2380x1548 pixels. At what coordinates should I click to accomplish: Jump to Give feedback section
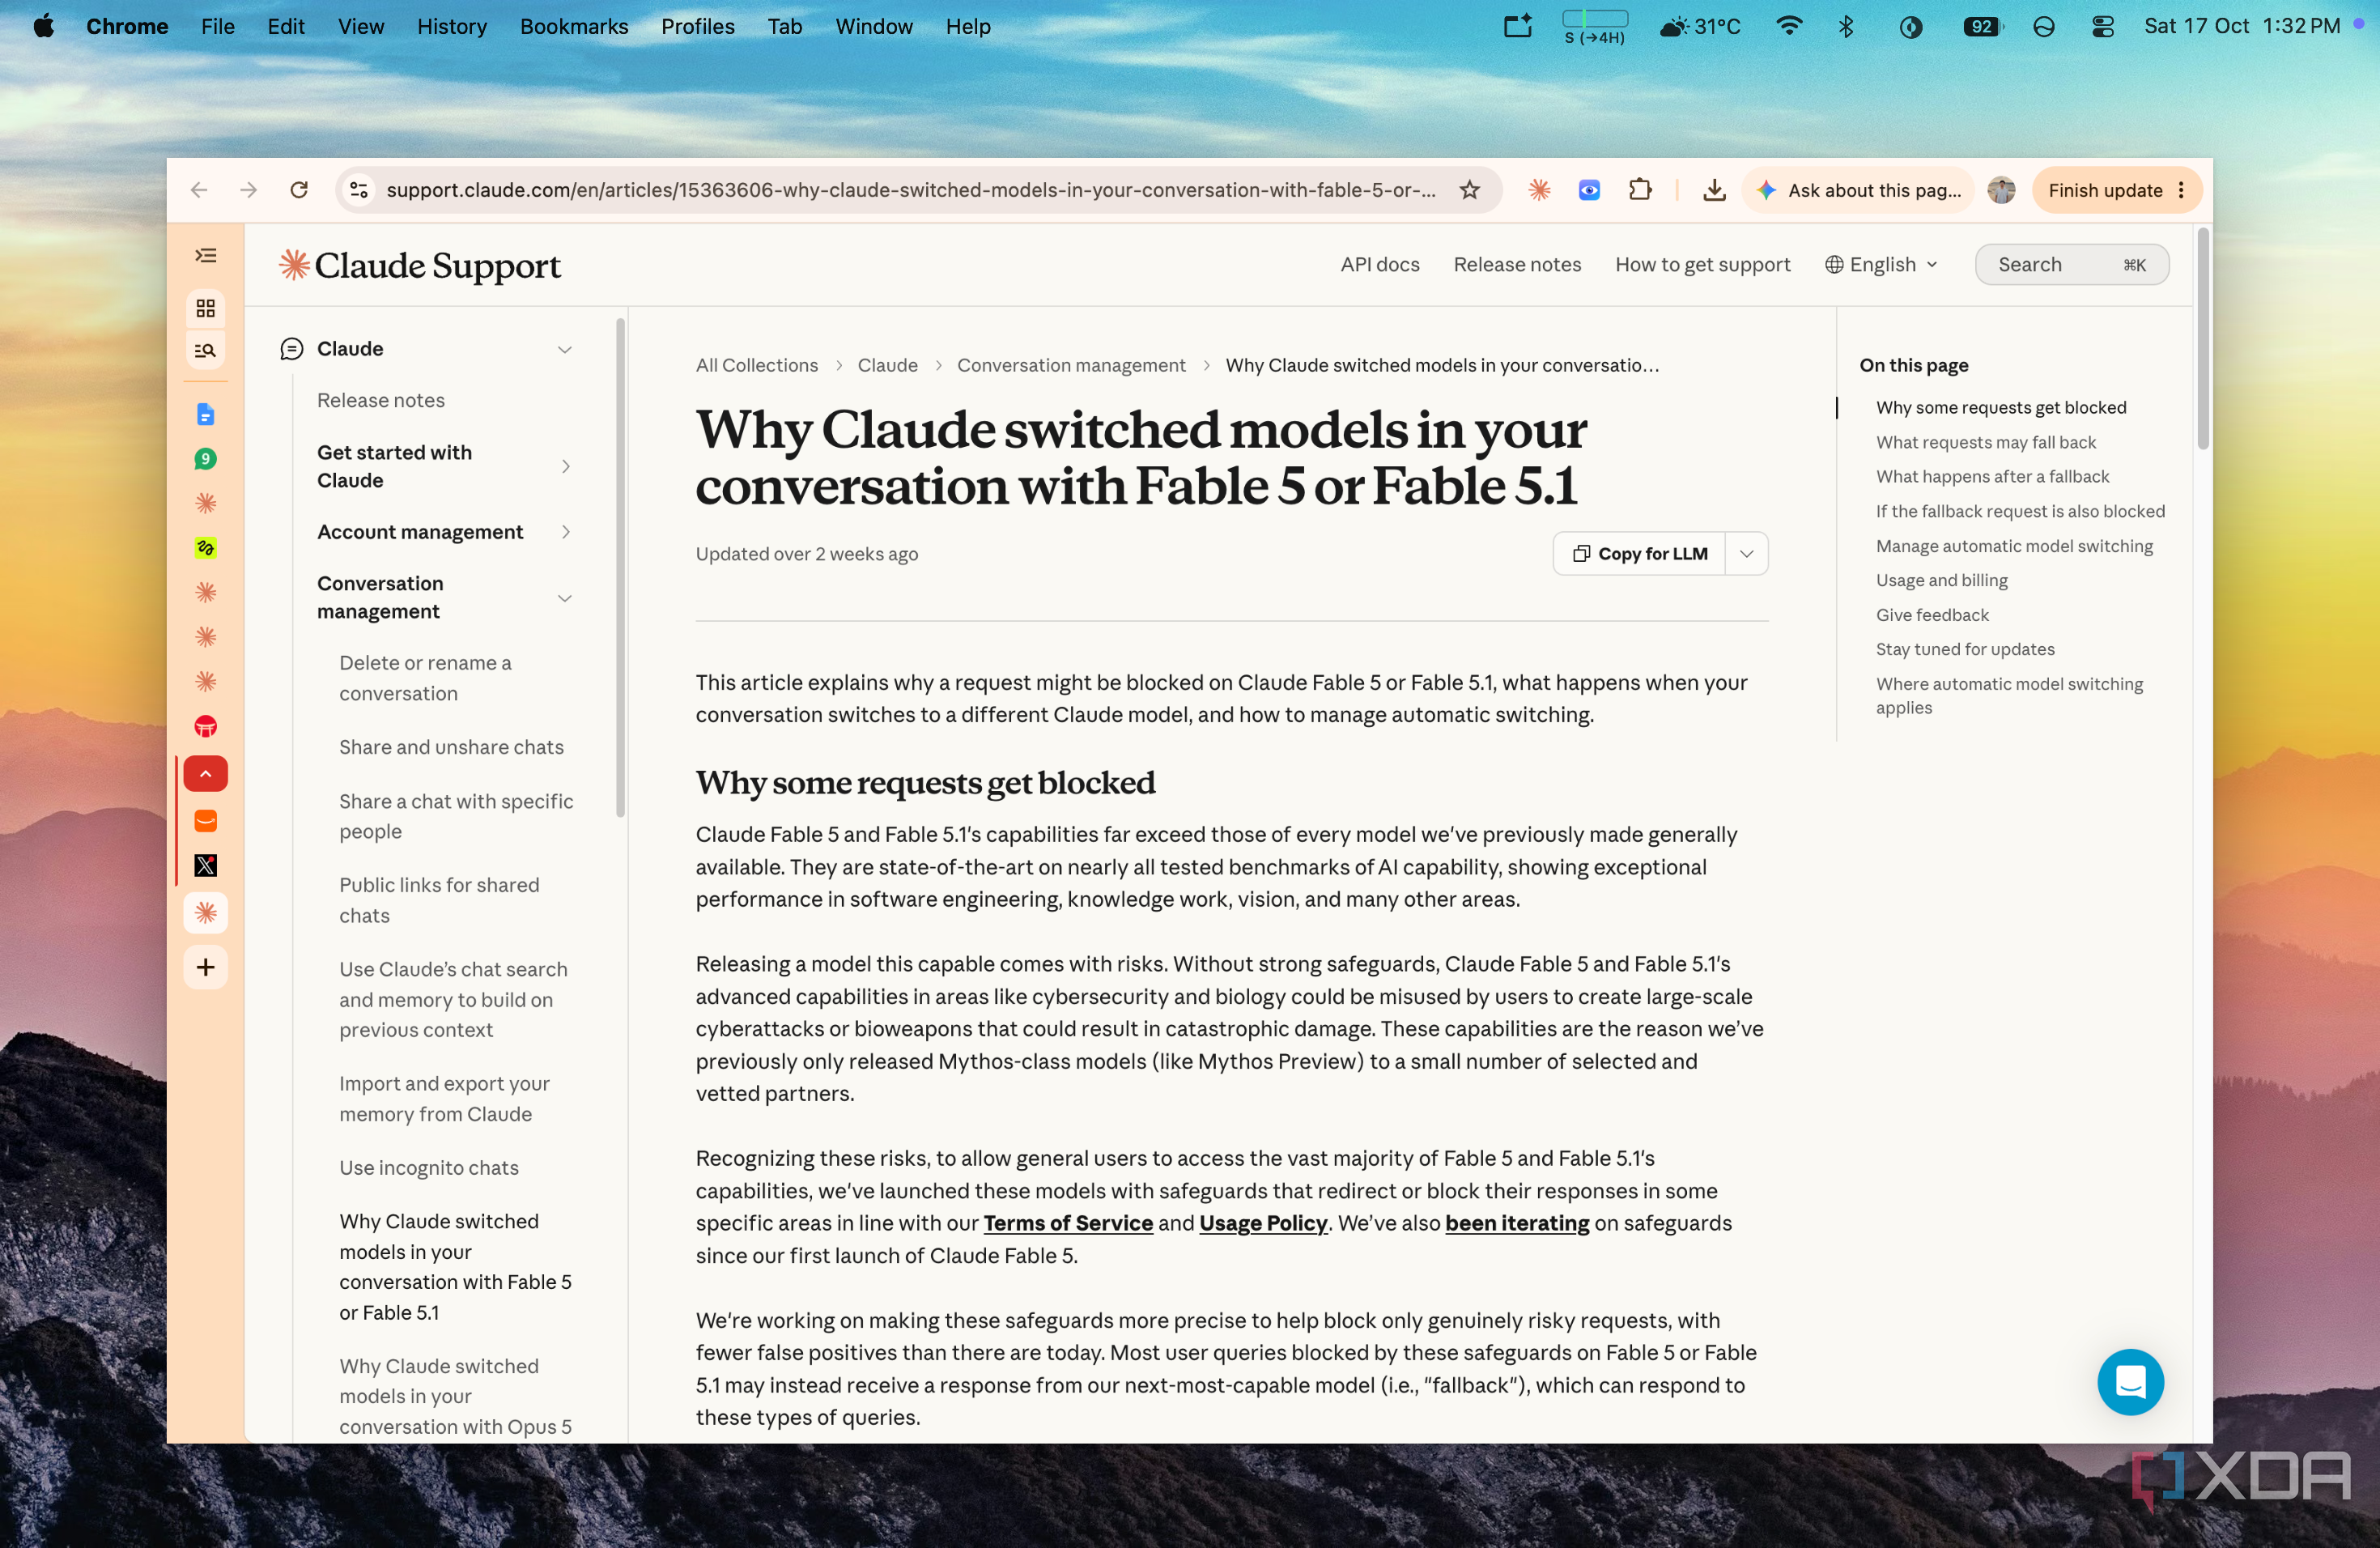1932,615
